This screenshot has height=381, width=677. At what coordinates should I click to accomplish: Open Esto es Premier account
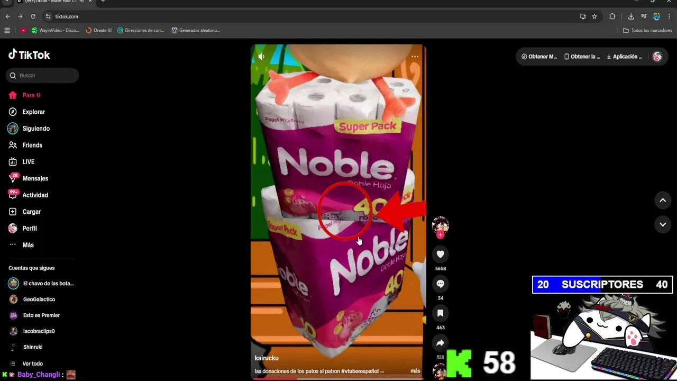coord(34,315)
